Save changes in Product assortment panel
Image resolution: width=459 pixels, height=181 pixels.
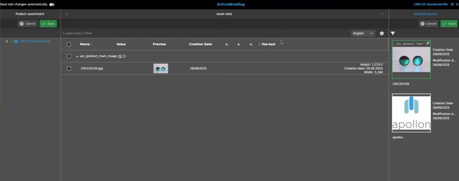pyautogui.click(x=48, y=24)
